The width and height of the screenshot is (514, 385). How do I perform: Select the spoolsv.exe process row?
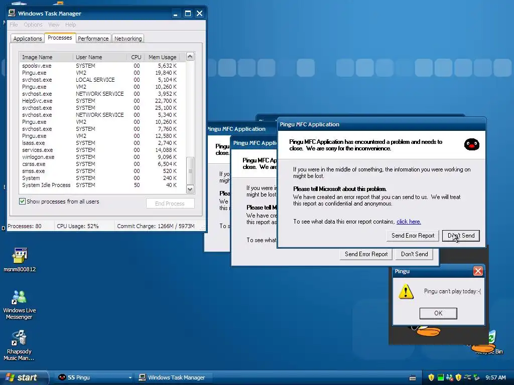pyautogui.click(x=102, y=66)
